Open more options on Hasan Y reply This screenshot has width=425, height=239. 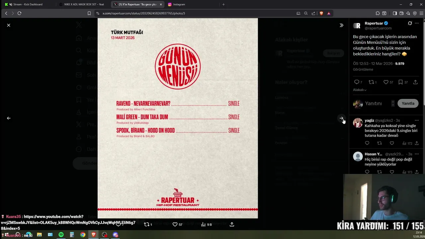click(417, 154)
